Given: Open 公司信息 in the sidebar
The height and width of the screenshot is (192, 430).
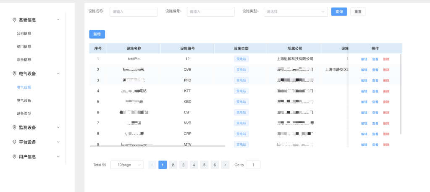Looking at the screenshot, I should (x=24, y=33).
